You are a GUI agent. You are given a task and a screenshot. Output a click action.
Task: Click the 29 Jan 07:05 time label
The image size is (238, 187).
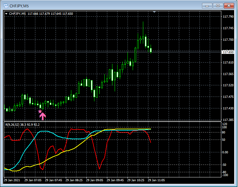point(33,180)
